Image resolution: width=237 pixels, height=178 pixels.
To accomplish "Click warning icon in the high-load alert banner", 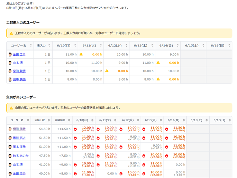I will click(x=11, y=108).
